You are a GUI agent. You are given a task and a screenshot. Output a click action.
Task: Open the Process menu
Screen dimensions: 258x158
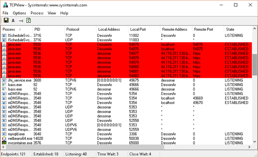pos(37,13)
